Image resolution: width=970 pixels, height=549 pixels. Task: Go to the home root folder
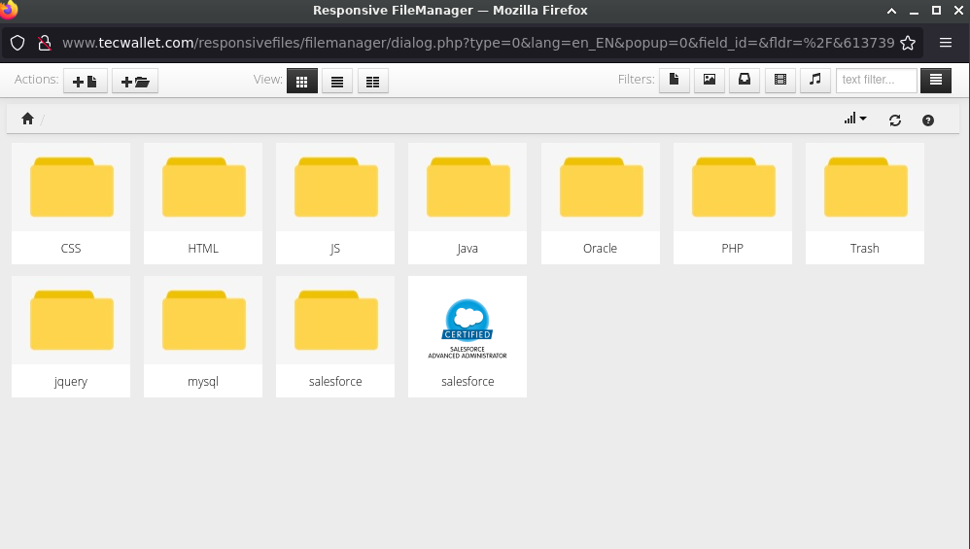(27, 119)
